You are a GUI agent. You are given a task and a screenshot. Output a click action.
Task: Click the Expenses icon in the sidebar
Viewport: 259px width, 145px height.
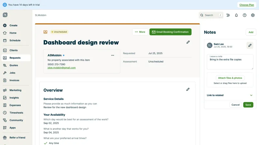[x=5, y=105]
